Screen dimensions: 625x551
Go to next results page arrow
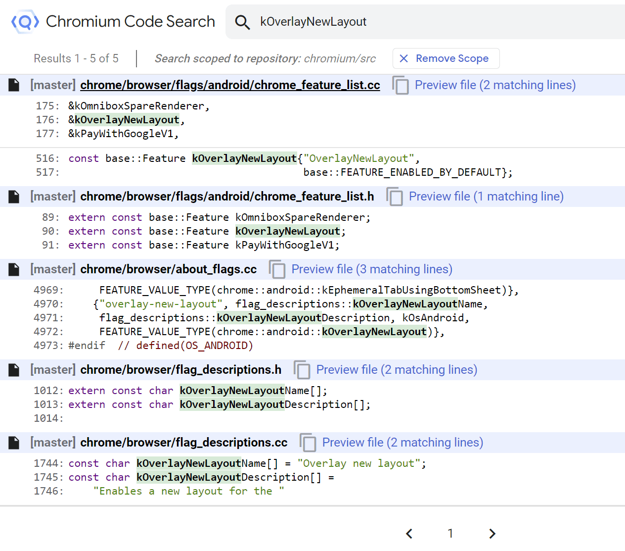492,534
